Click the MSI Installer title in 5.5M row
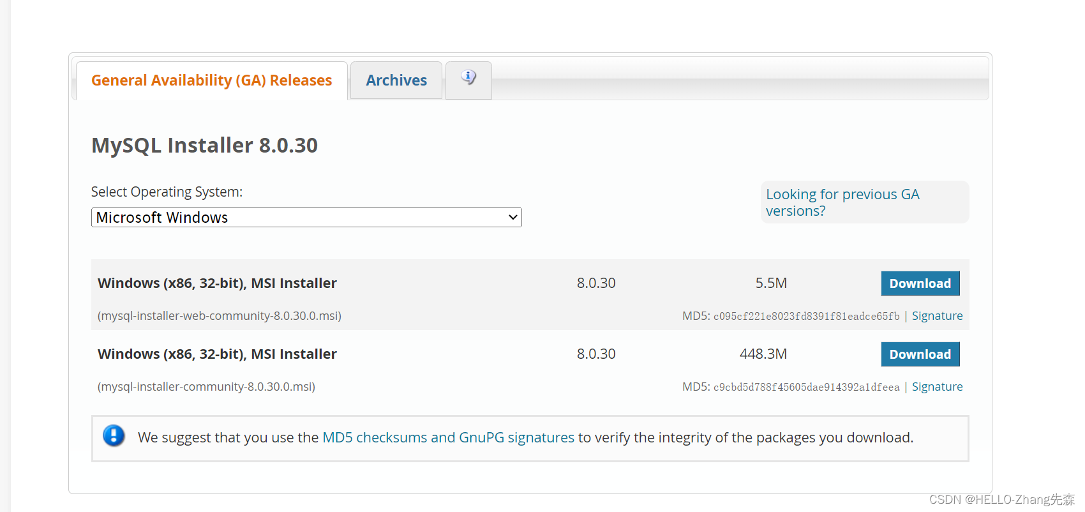Image resolution: width=1085 pixels, height=512 pixels. tap(217, 283)
